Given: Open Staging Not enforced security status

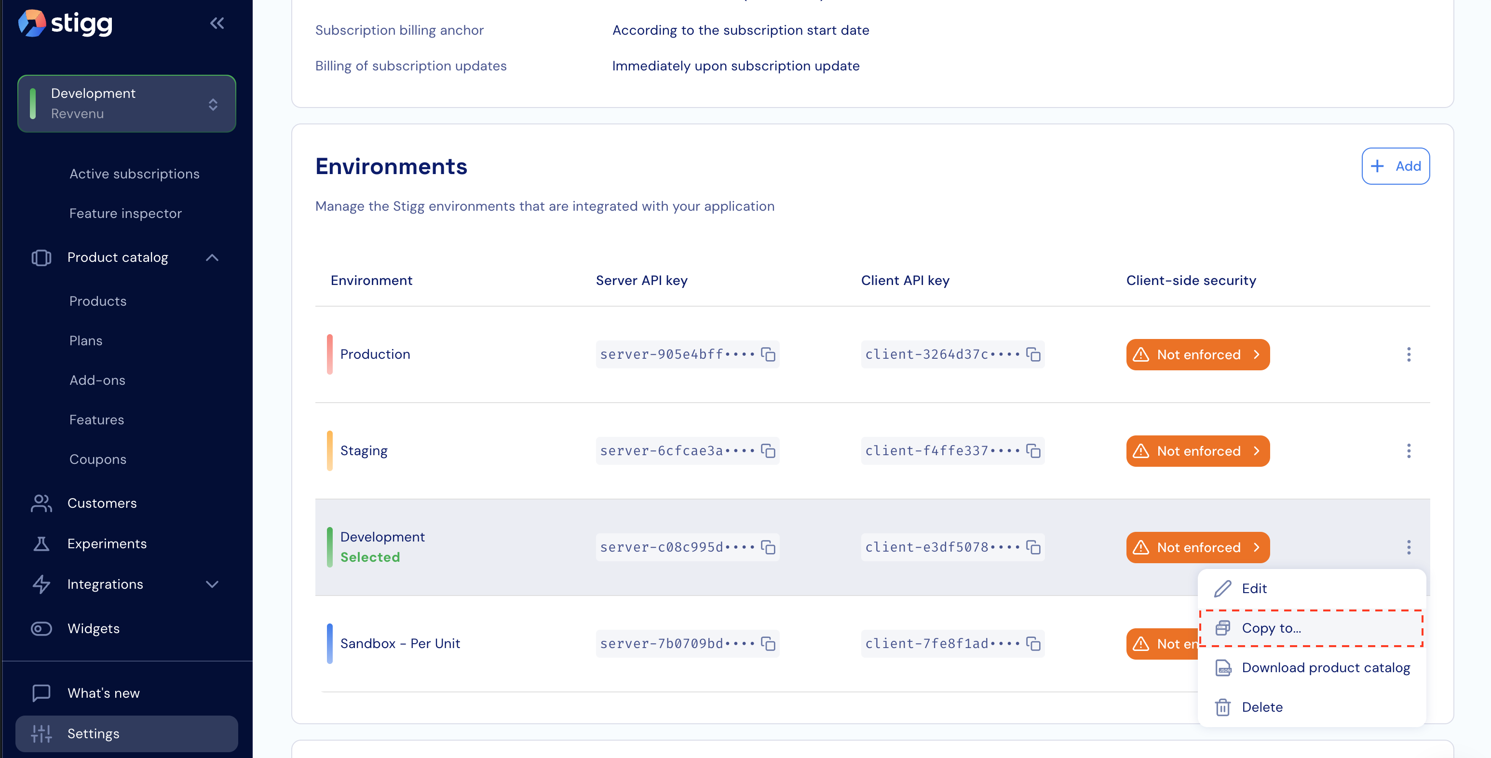Looking at the screenshot, I should tap(1197, 451).
